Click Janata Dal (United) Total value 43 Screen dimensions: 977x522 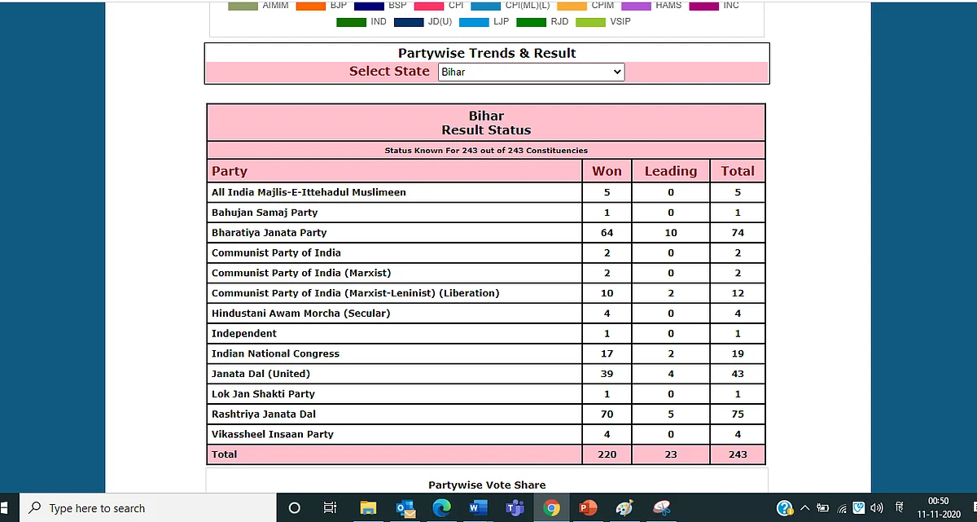[x=738, y=374]
